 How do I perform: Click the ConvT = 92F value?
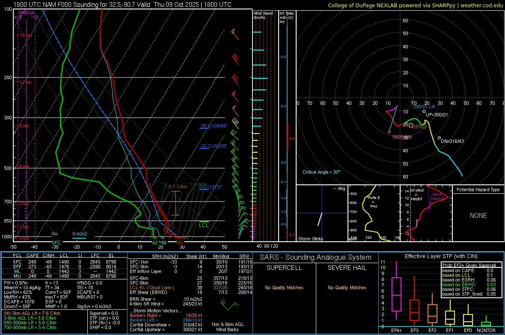coord(58,293)
